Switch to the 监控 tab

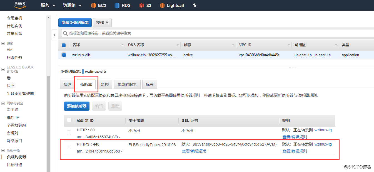click(105, 84)
